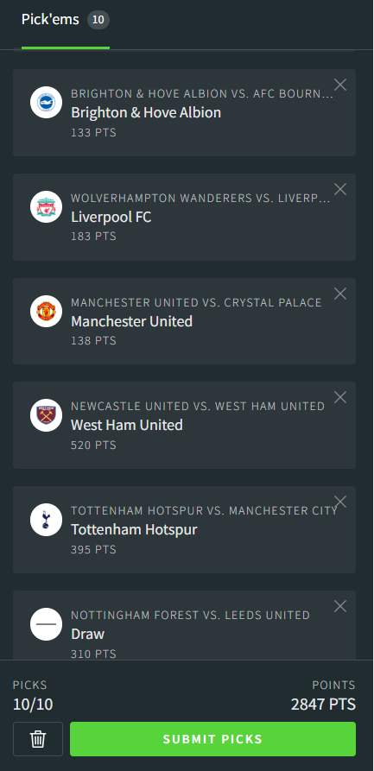
Task: Submit the picks
Action: click(212, 739)
